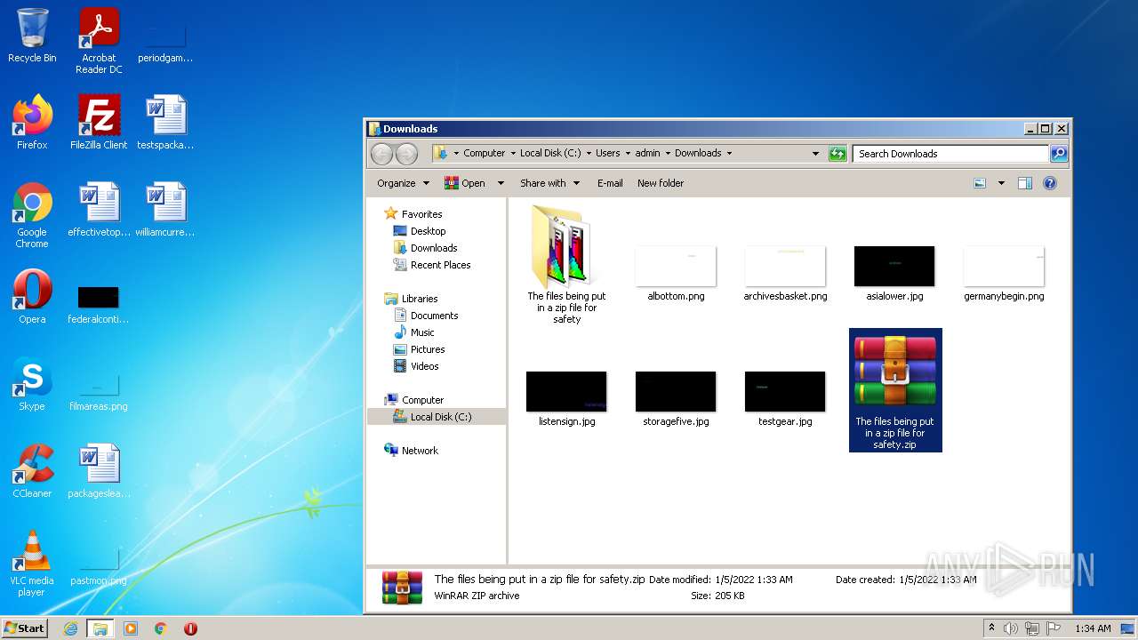Image resolution: width=1138 pixels, height=640 pixels.
Task: Click the volume icon in system tray
Action: click(x=1011, y=628)
